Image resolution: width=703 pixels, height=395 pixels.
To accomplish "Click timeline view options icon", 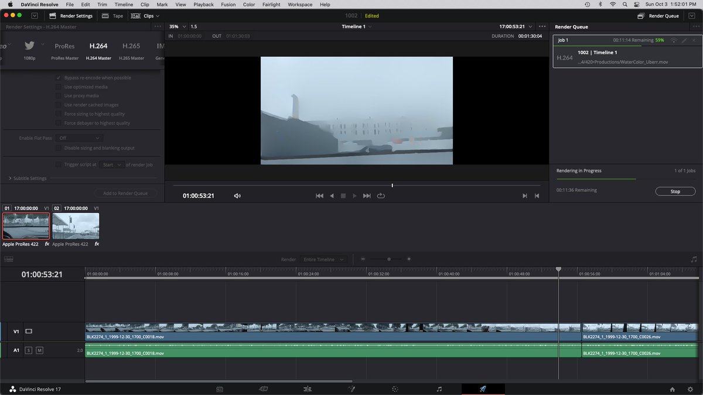I will tap(9, 259).
